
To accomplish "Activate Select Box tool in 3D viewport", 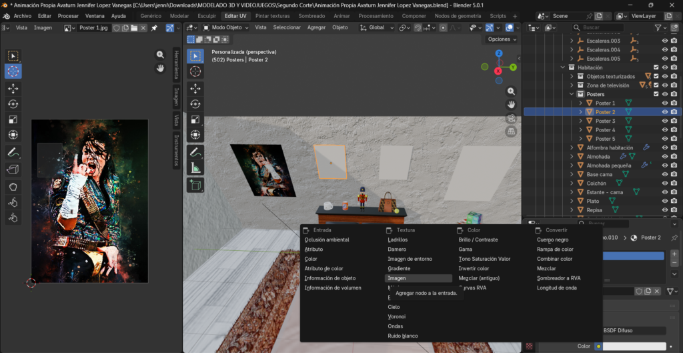I will point(195,56).
